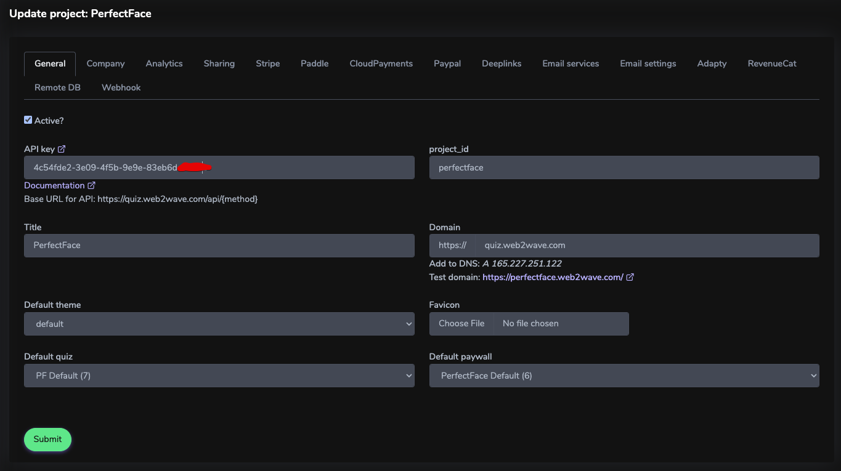Click into the Title input field
This screenshot has height=471, width=841.
point(219,245)
